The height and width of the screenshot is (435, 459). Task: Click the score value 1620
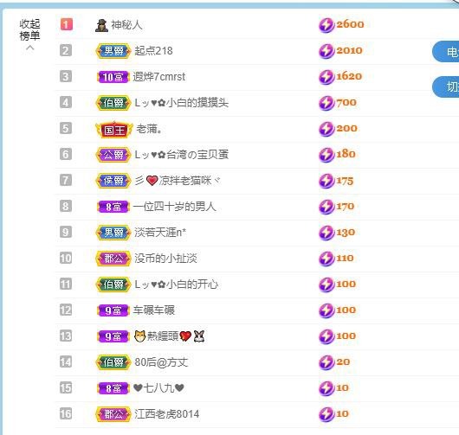click(349, 76)
